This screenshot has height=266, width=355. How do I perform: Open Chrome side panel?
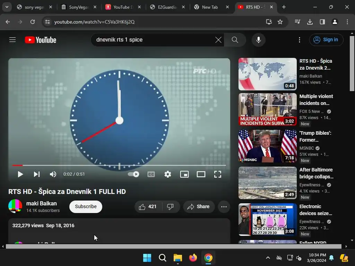322,22
